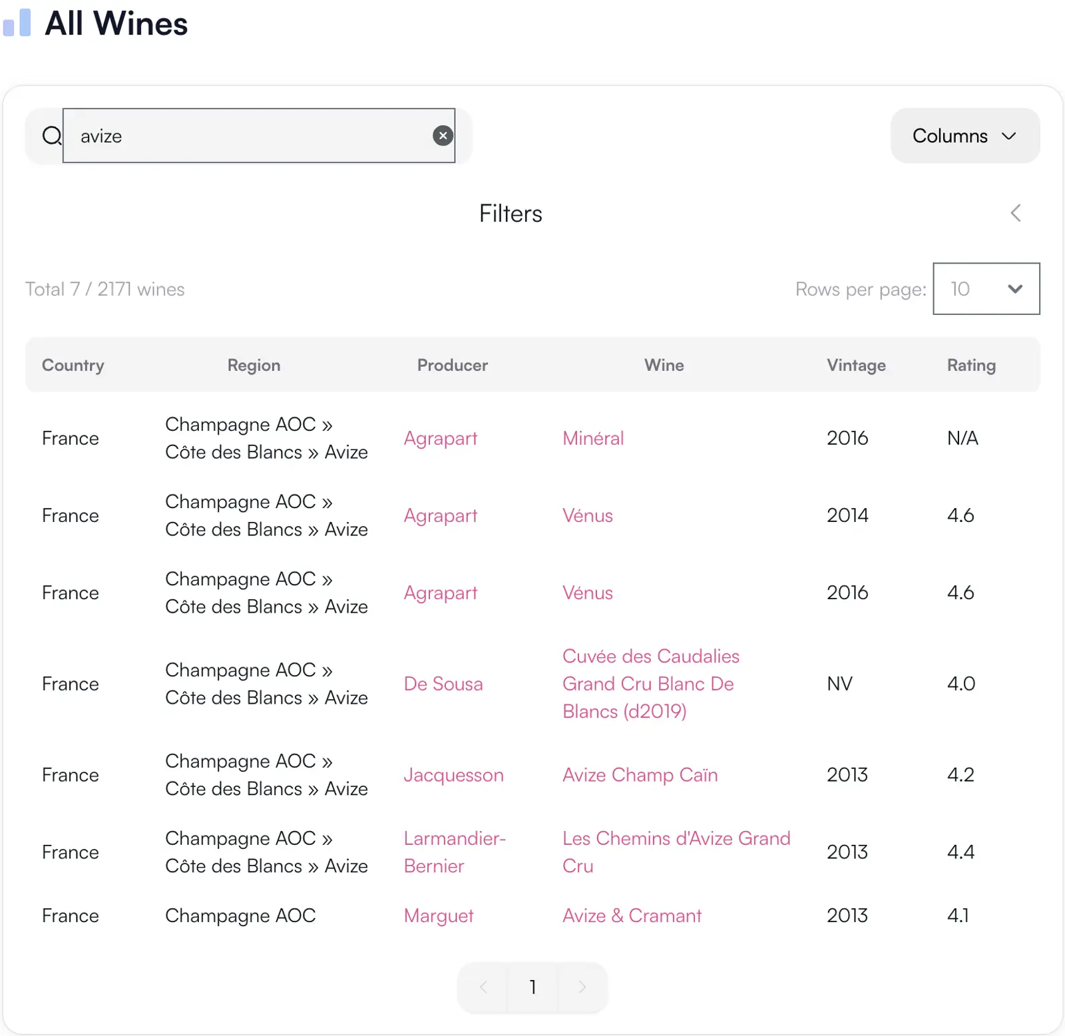Collapse the Filters panel chevron
Image resolution: width=1065 pixels, height=1036 pixels.
point(1015,213)
